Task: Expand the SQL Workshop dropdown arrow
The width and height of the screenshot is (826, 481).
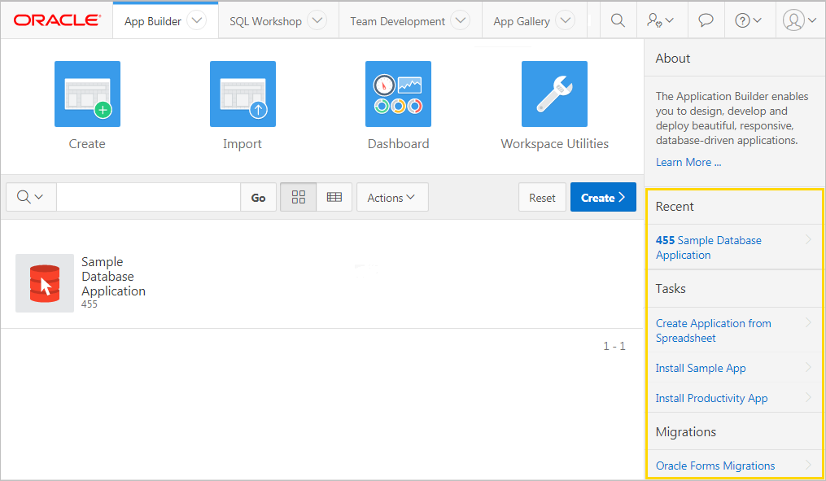Action: pos(317,21)
